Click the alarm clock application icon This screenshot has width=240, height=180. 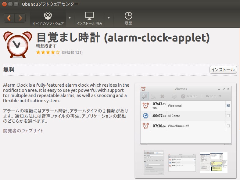tap(18, 45)
